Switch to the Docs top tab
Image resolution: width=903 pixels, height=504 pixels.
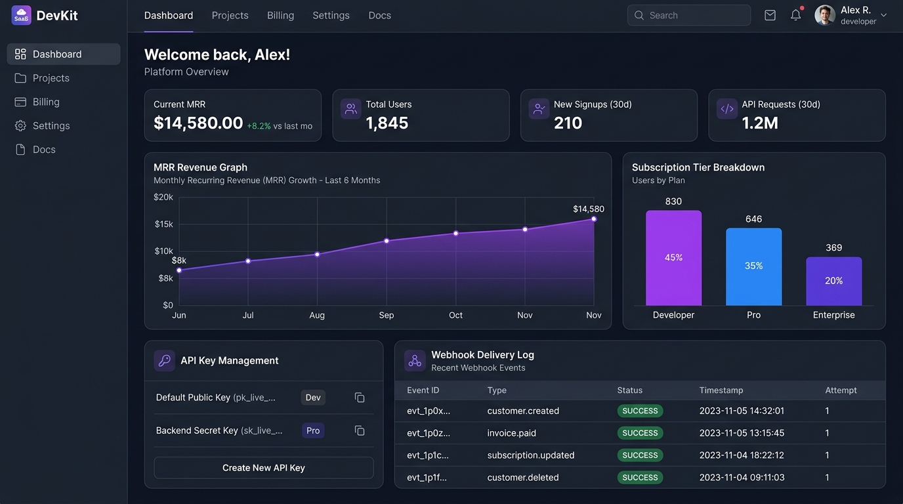(380, 15)
